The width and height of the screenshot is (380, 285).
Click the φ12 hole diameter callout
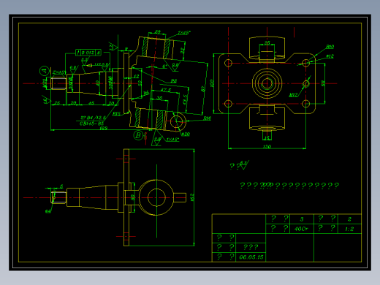(x=330, y=56)
